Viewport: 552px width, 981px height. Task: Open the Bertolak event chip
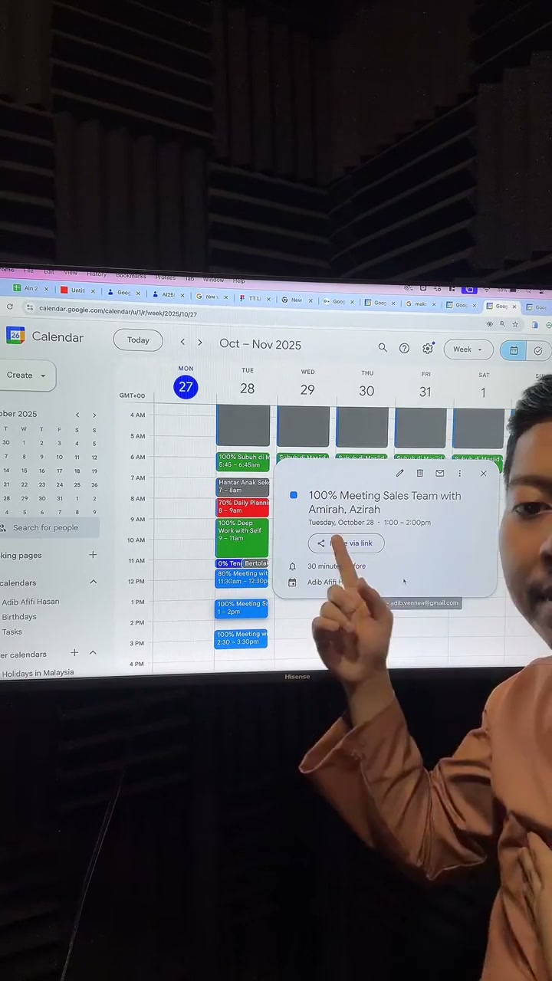tap(256, 563)
